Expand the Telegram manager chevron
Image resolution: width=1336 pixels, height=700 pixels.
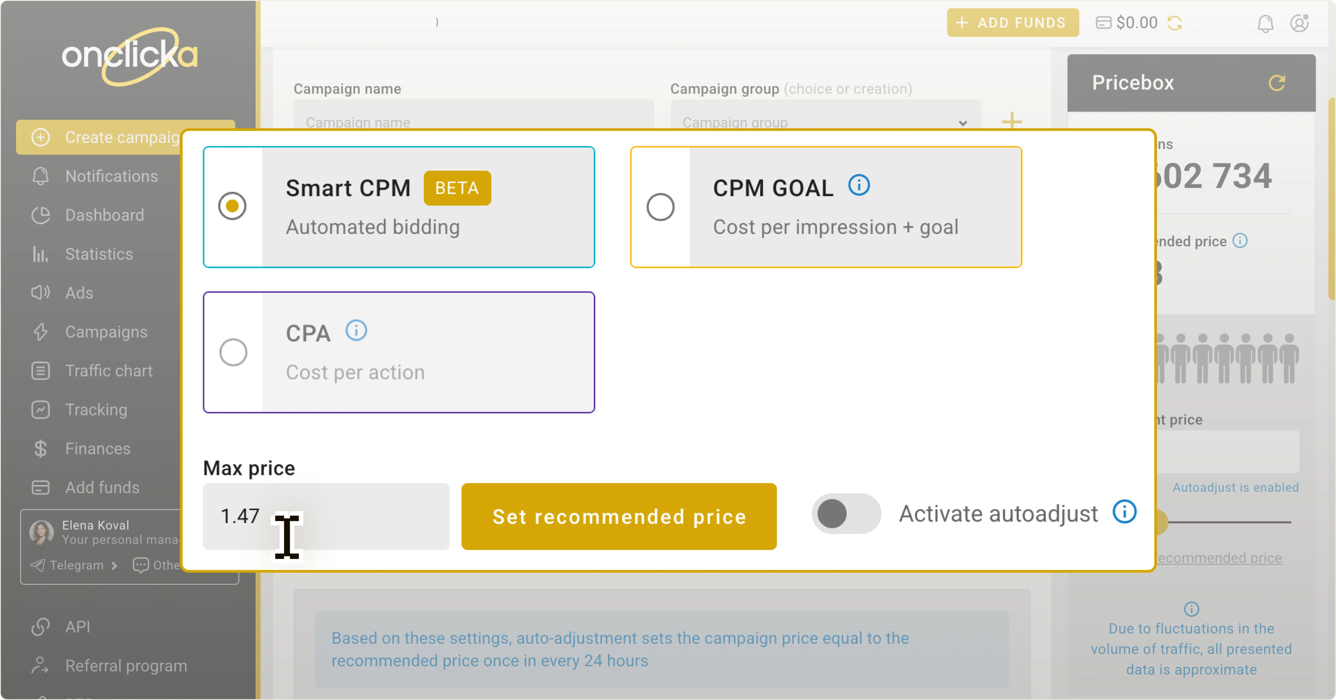pyautogui.click(x=115, y=566)
